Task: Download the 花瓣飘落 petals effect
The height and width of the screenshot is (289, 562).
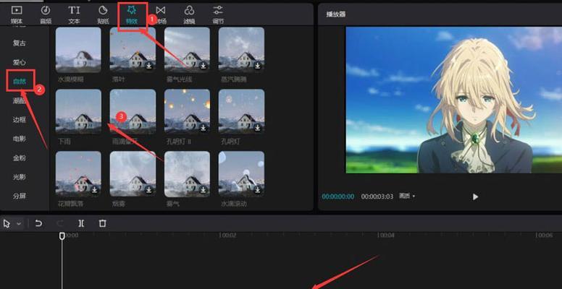Action: click(x=95, y=190)
